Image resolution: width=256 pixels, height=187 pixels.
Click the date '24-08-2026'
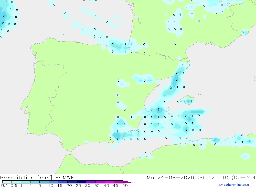click(x=176, y=177)
